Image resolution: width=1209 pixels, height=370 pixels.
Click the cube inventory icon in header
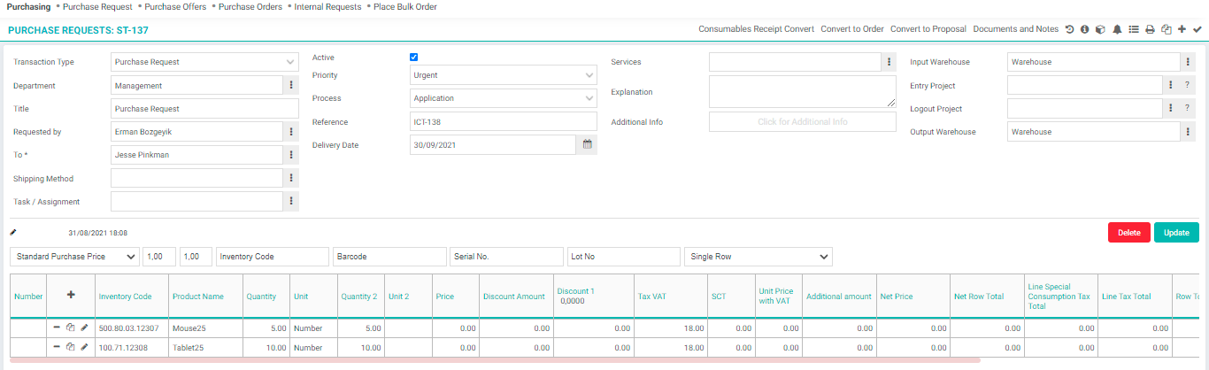pos(1100,29)
